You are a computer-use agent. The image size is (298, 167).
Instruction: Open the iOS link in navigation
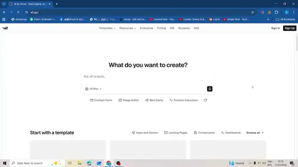pos(172,28)
